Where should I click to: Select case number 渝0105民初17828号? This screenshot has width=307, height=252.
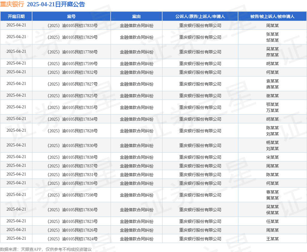point(73,131)
